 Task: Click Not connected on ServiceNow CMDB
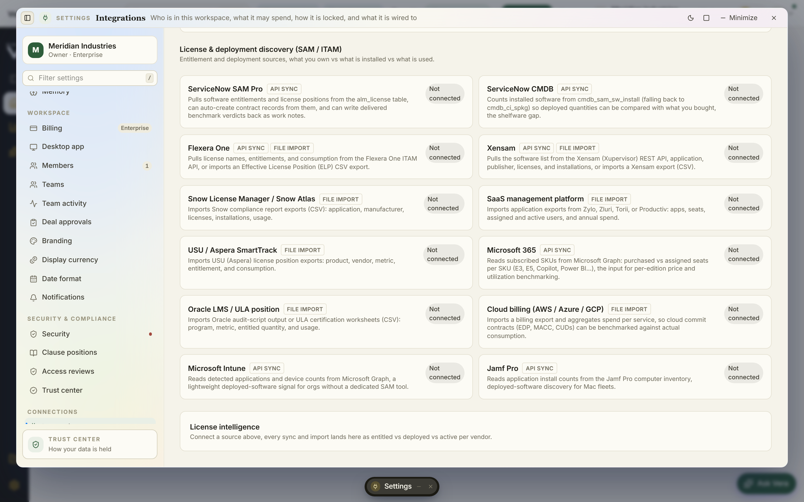743,94
